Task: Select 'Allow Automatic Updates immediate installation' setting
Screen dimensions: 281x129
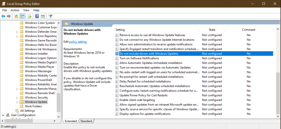Action: click(151, 63)
